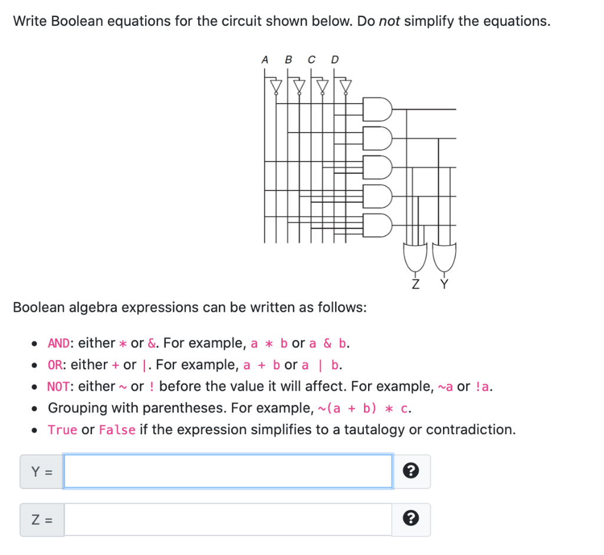Click inside the Y equation input field
604x555 pixels.
pyautogui.click(x=227, y=471)
